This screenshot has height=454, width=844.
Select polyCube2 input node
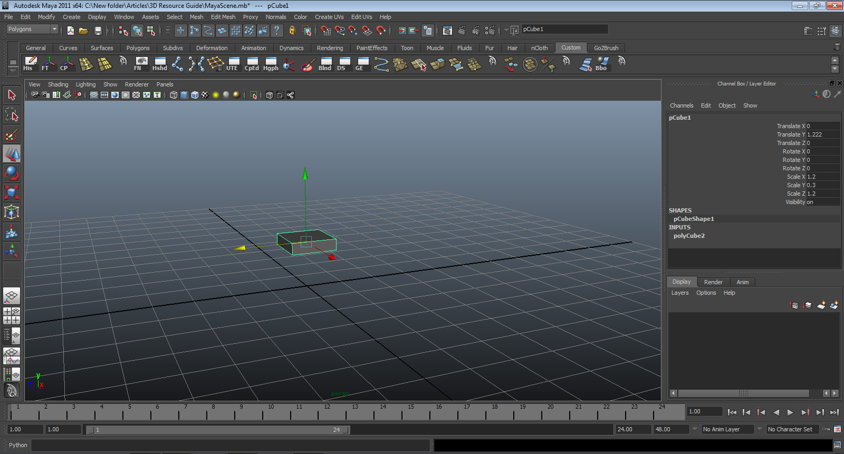(689, 236)
